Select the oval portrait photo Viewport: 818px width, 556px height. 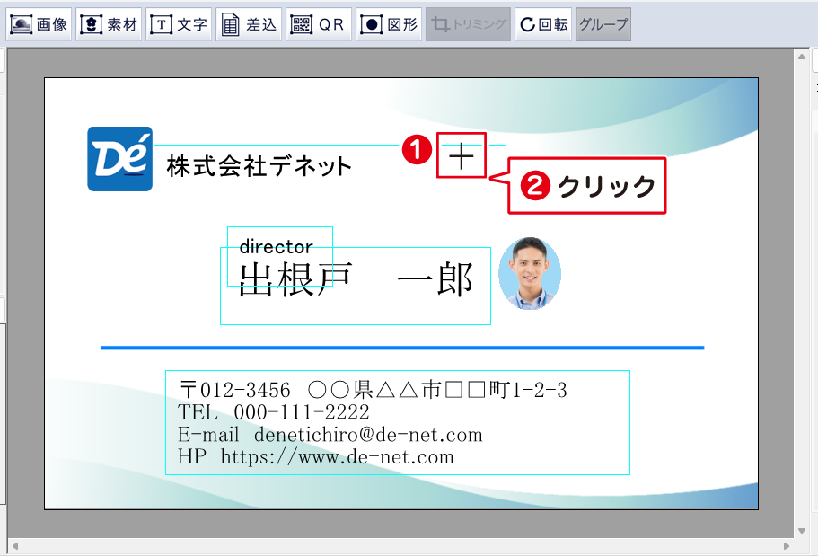coord(530,274)
